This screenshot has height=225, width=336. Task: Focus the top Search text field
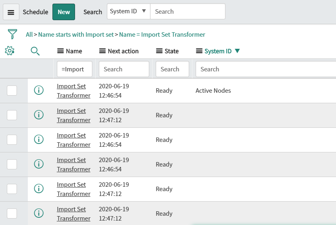pyautogui.click(x=188, y=11)
